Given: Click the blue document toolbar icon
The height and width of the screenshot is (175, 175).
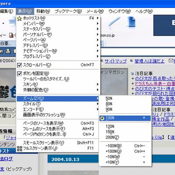Looking at the screenshot, I should (x=132, y=22).
